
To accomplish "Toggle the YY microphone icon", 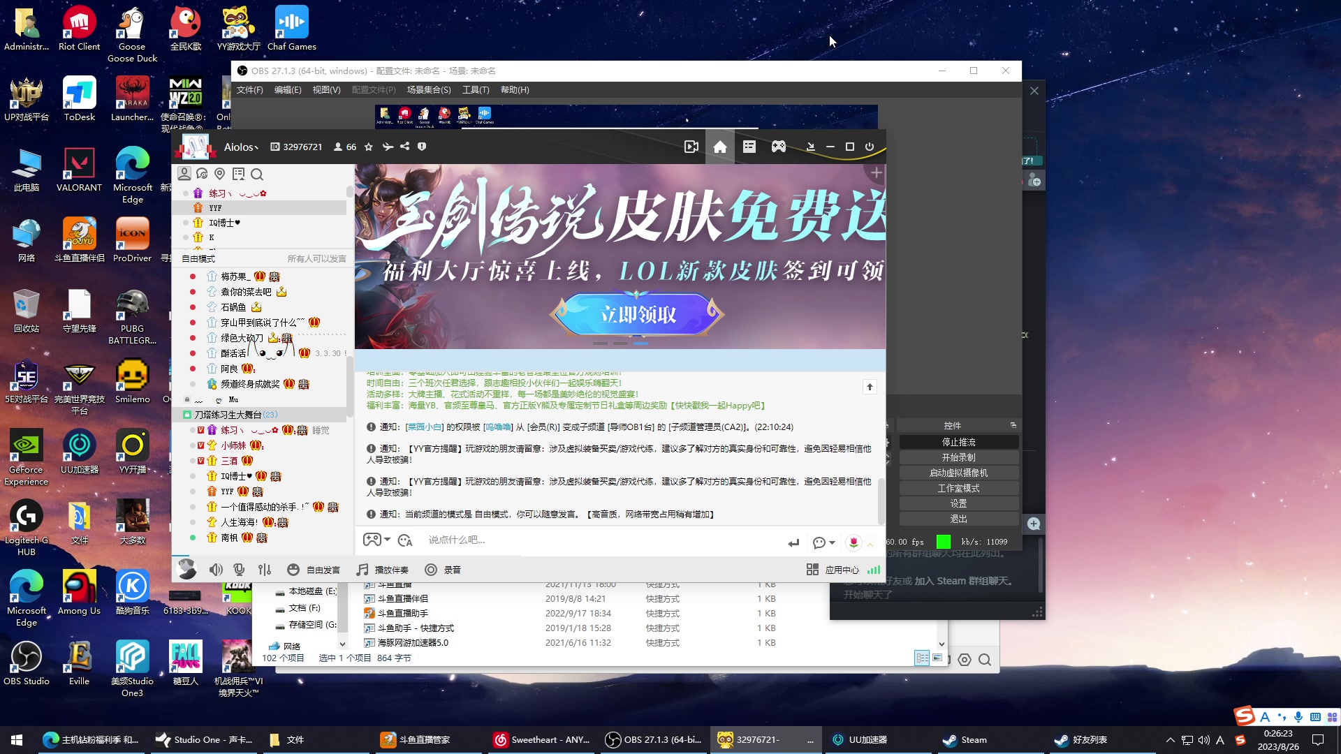I will tap(240, 570).
